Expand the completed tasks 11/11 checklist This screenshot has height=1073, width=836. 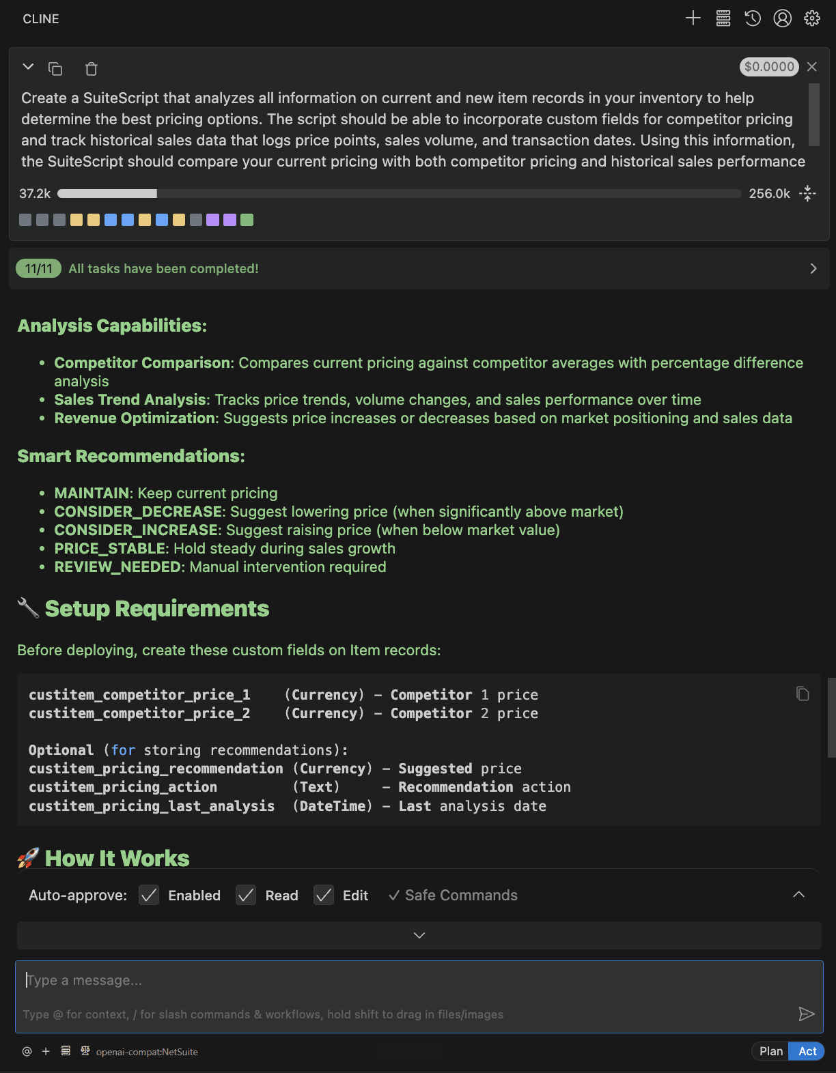point(813,268)
